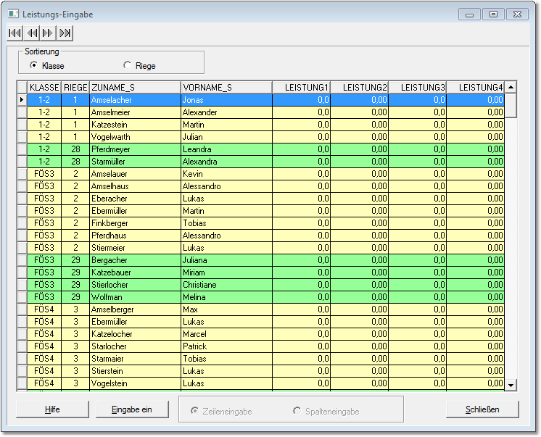Select the Pferdmeyer Leandra row
Viewport: 541px width, 437px height.
coord(134,149)
